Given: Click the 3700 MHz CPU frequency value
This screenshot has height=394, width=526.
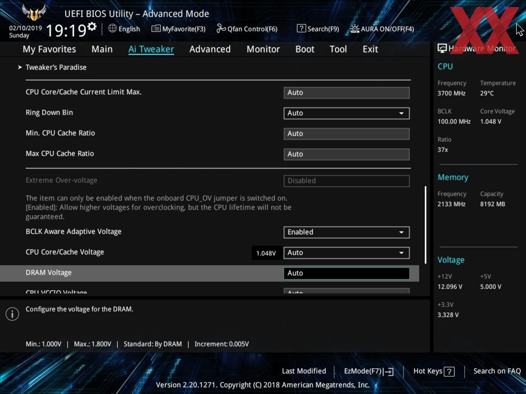Looking at the screenshot, I should [x=451, y=93].
